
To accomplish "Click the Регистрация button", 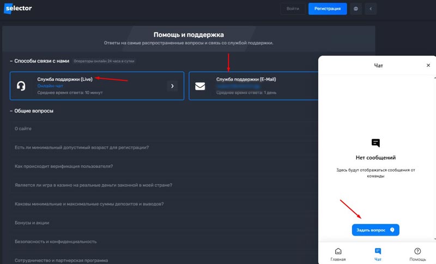I will (328, 9).
